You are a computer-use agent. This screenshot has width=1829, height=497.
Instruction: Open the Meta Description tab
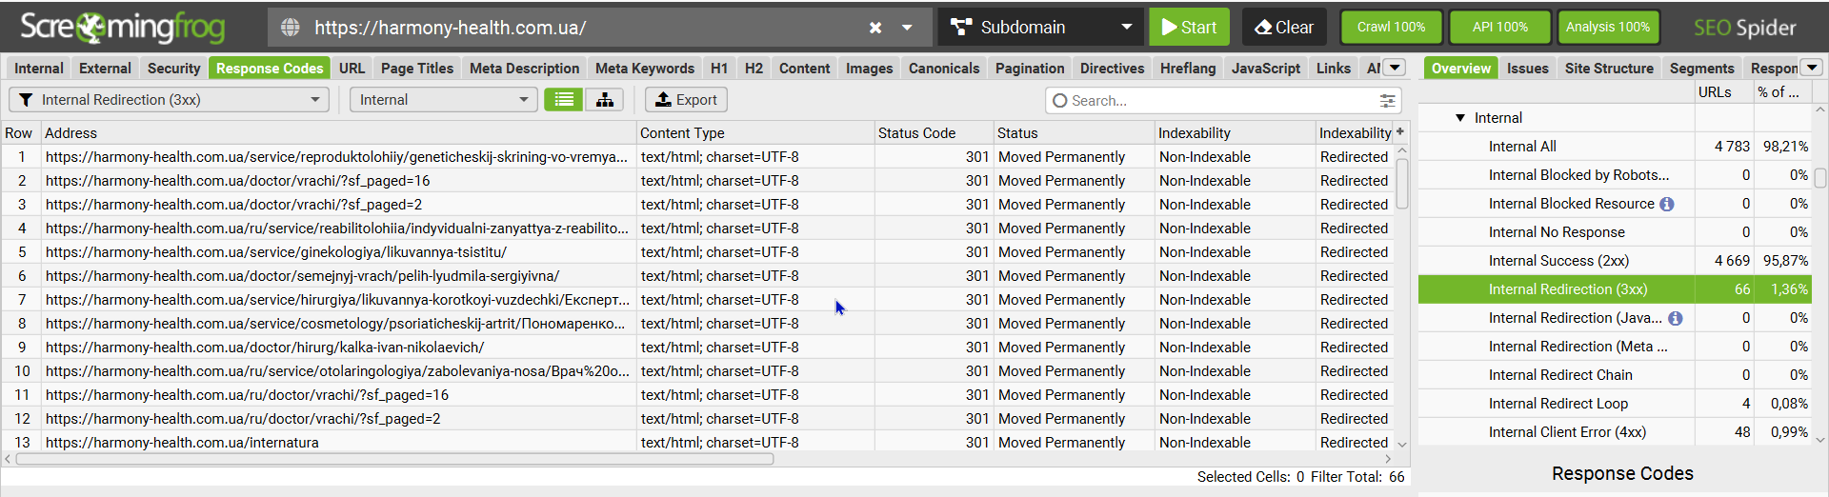coord(524,69)
